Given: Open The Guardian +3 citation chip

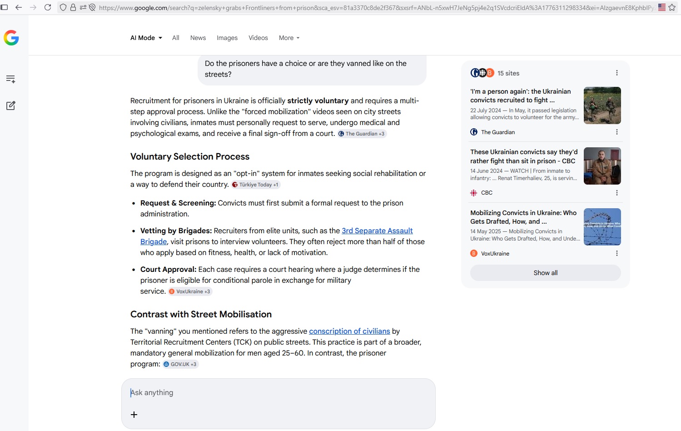Looking at the screenshot, I should 362,134.
